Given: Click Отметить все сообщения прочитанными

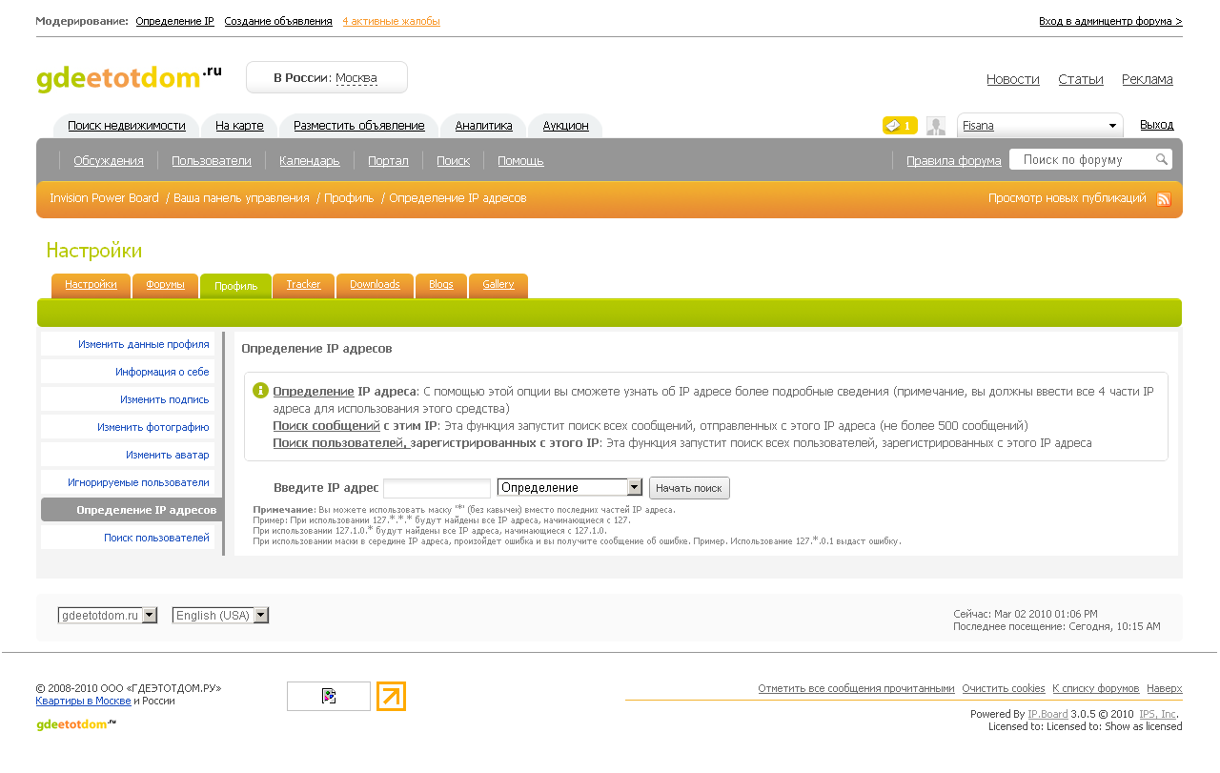Looking at the screenshot, I should [856, 688].
